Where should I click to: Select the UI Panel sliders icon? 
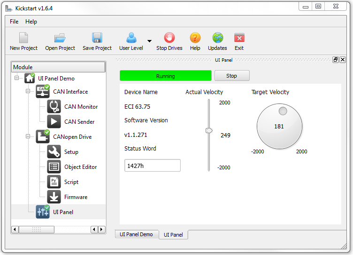pos(43,212)
